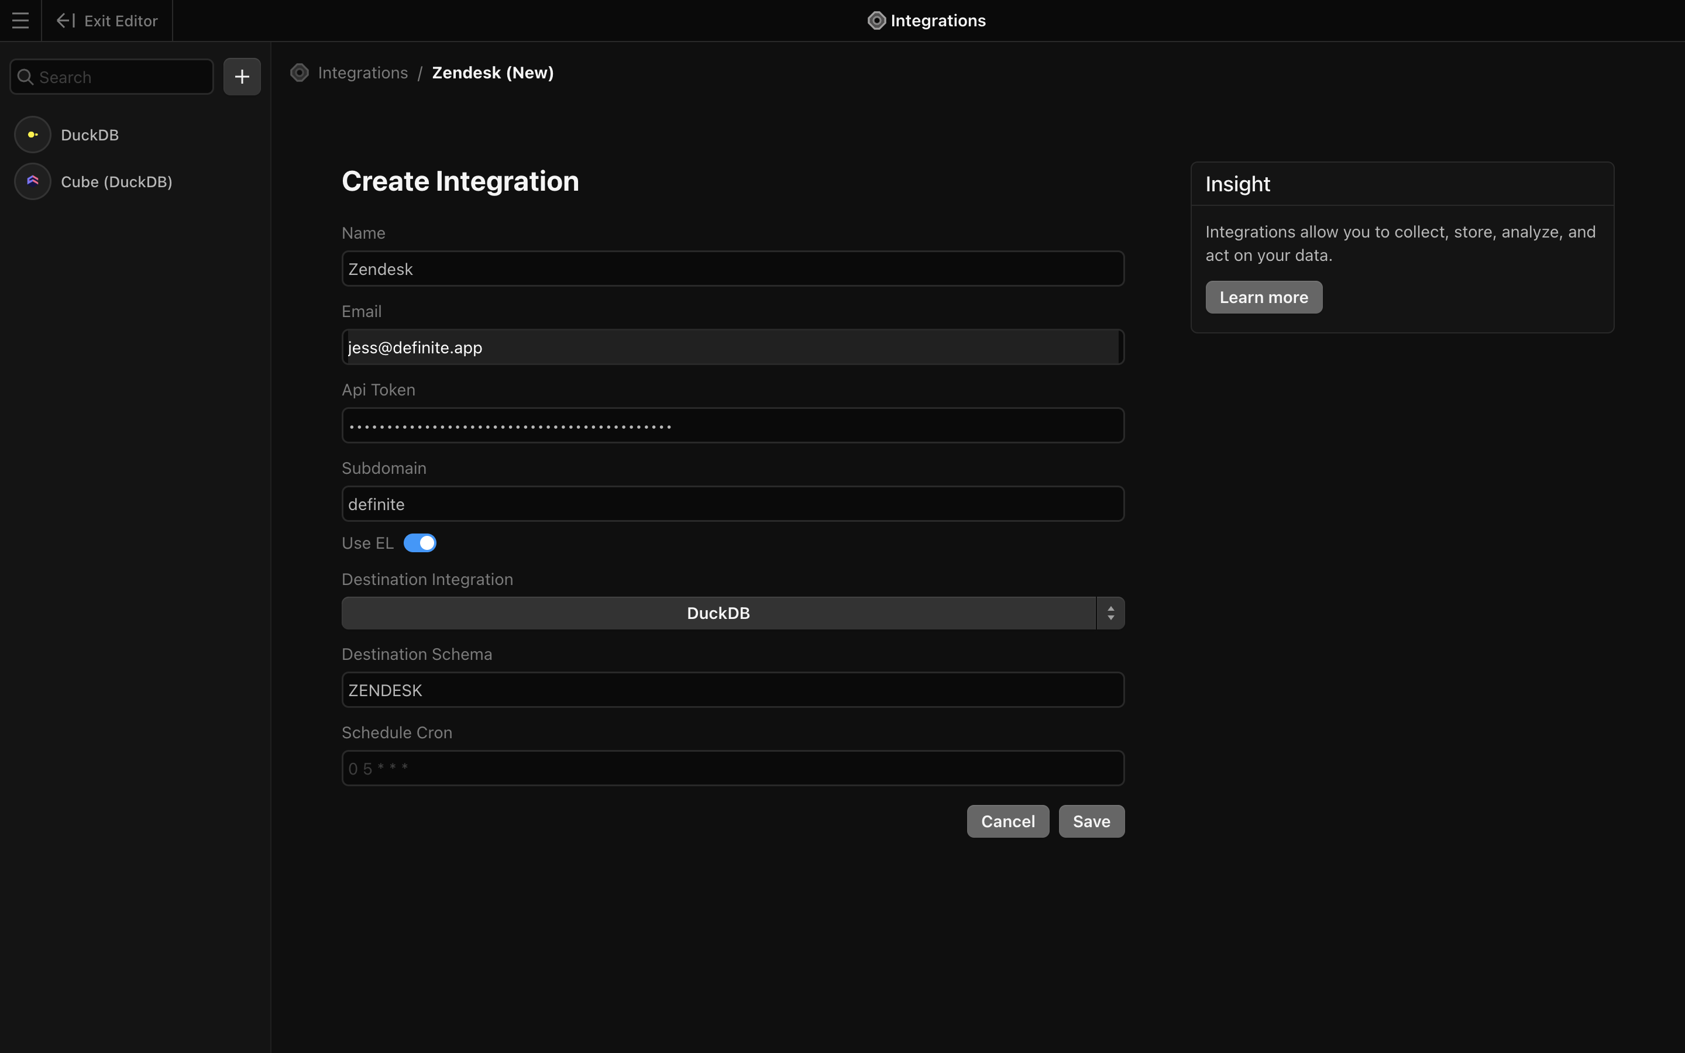Click the Use EL label

(367, 543)
